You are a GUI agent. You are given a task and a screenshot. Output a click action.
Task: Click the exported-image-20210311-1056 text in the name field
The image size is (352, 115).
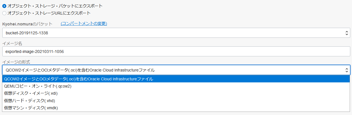[x=35, y=51]
